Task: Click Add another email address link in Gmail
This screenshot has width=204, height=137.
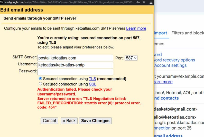Action: point(168,135)
